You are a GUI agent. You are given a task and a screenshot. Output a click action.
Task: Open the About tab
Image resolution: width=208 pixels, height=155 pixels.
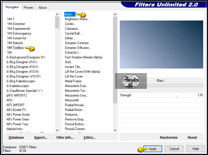pyautogui.click(x=42, y=8)
